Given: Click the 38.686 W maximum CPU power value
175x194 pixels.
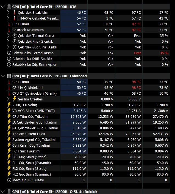Looking at the screenshot, I should [x=133, y=117].
